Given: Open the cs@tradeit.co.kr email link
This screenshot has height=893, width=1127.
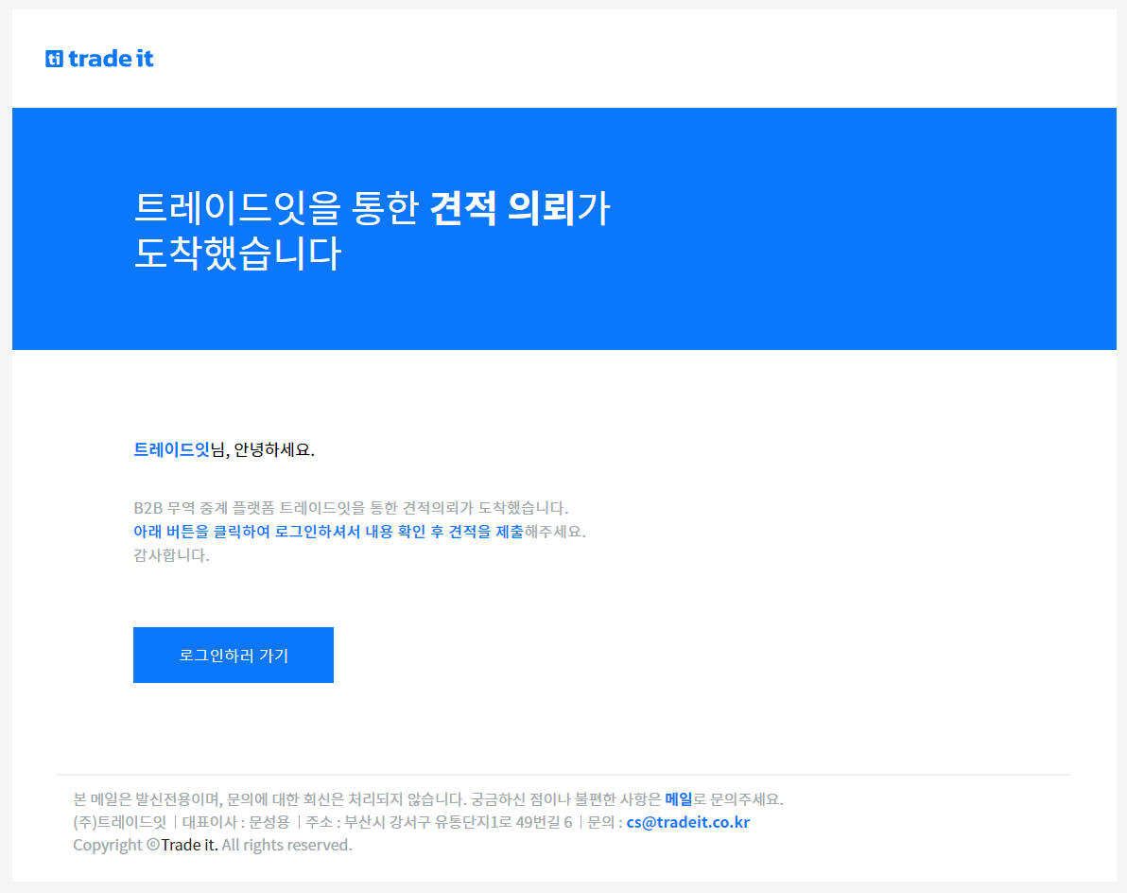Looking at the screenshot, I should coord(687,822).
